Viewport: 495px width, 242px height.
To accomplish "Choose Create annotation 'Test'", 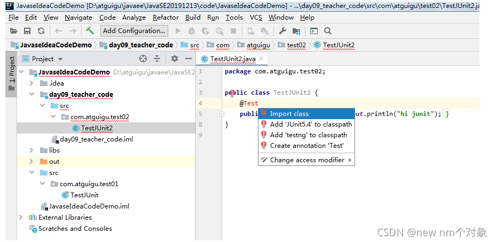I will click(x=306, y=146).
